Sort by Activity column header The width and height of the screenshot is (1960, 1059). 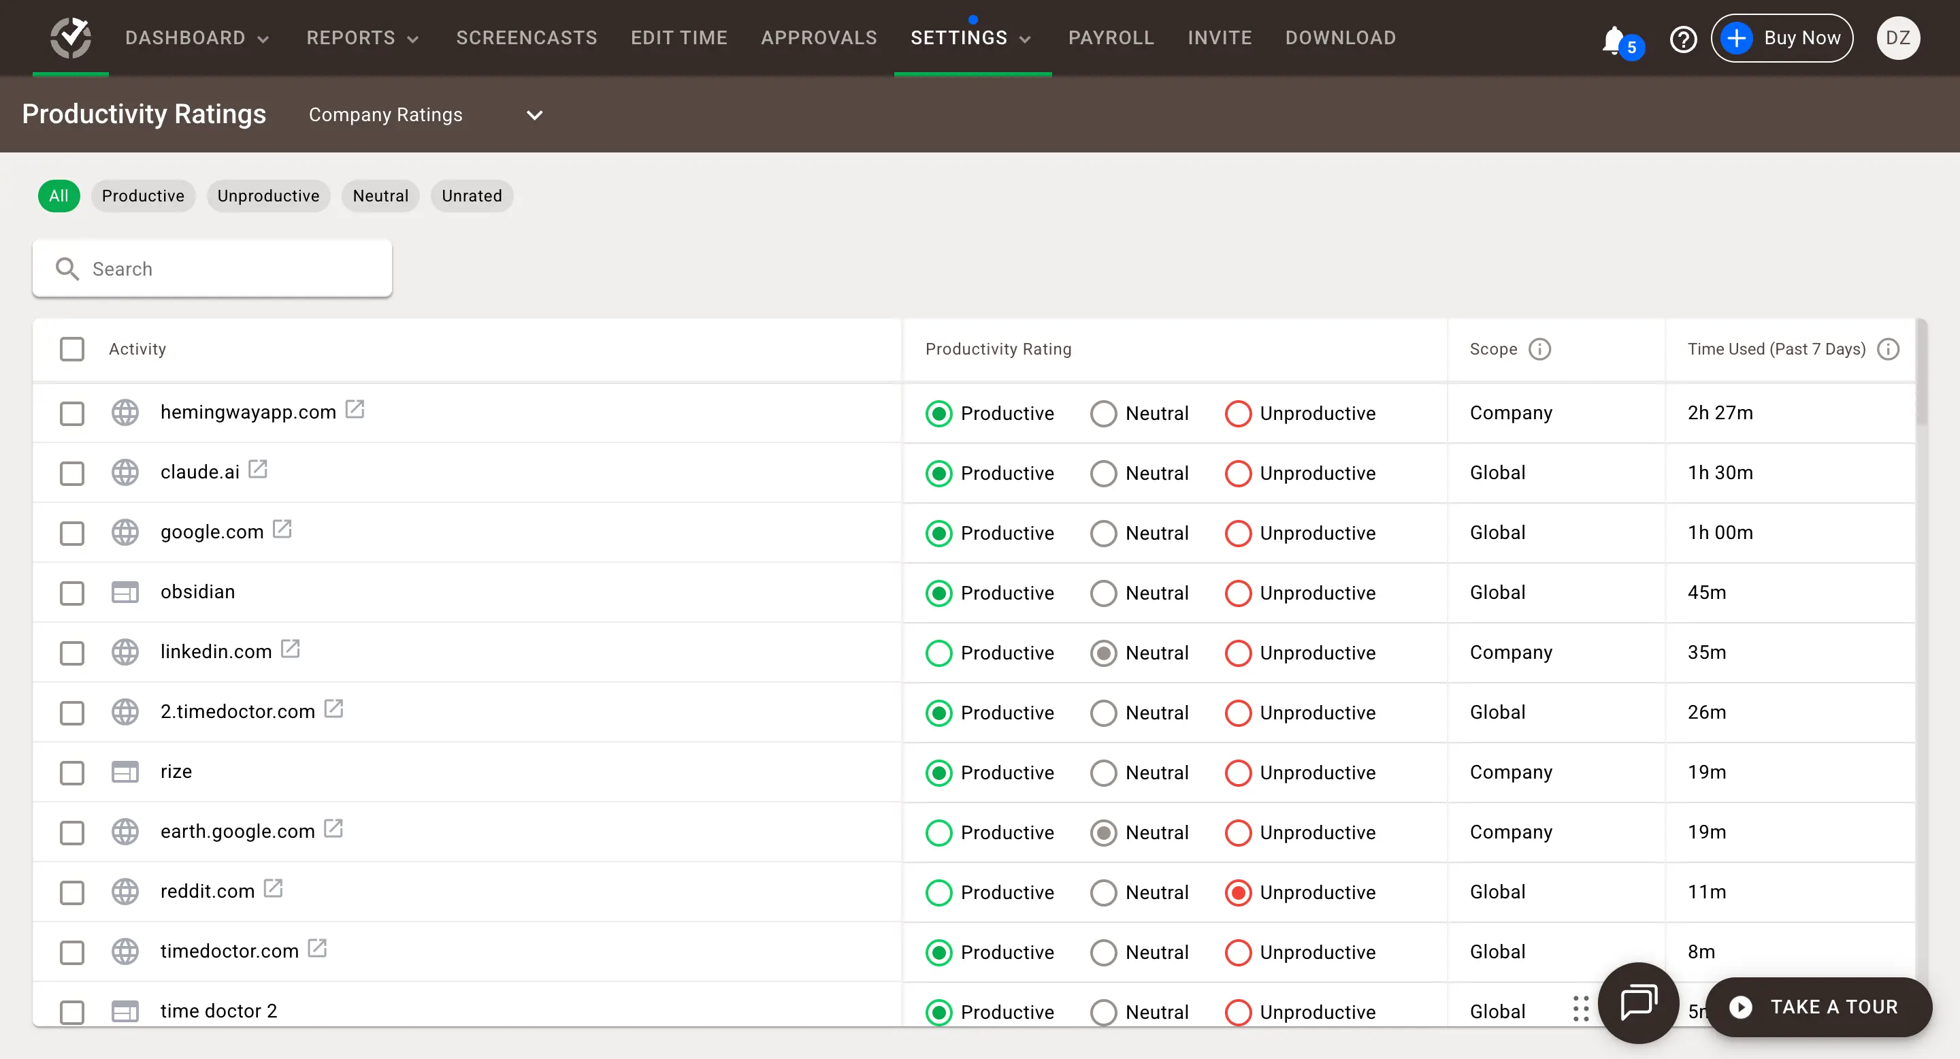(x=137, y=349)
